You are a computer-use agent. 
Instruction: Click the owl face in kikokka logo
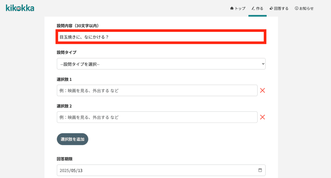[x=19, y=9]
